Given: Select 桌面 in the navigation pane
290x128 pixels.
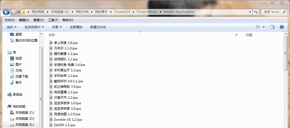Looking at the screenshot, I should pos(18,34).
